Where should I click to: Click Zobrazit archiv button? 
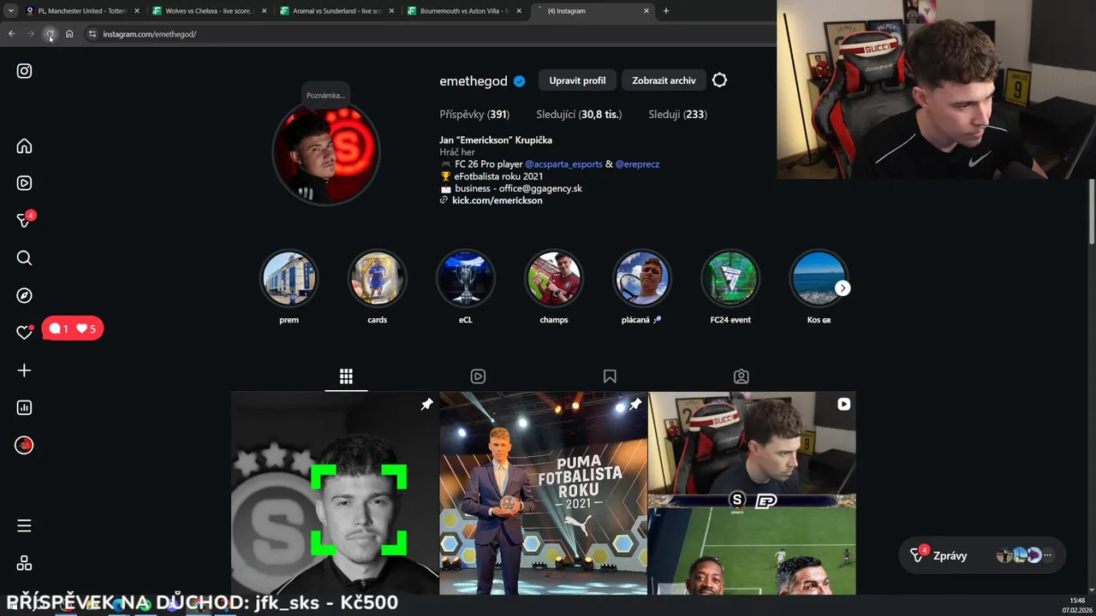point(664,80)
